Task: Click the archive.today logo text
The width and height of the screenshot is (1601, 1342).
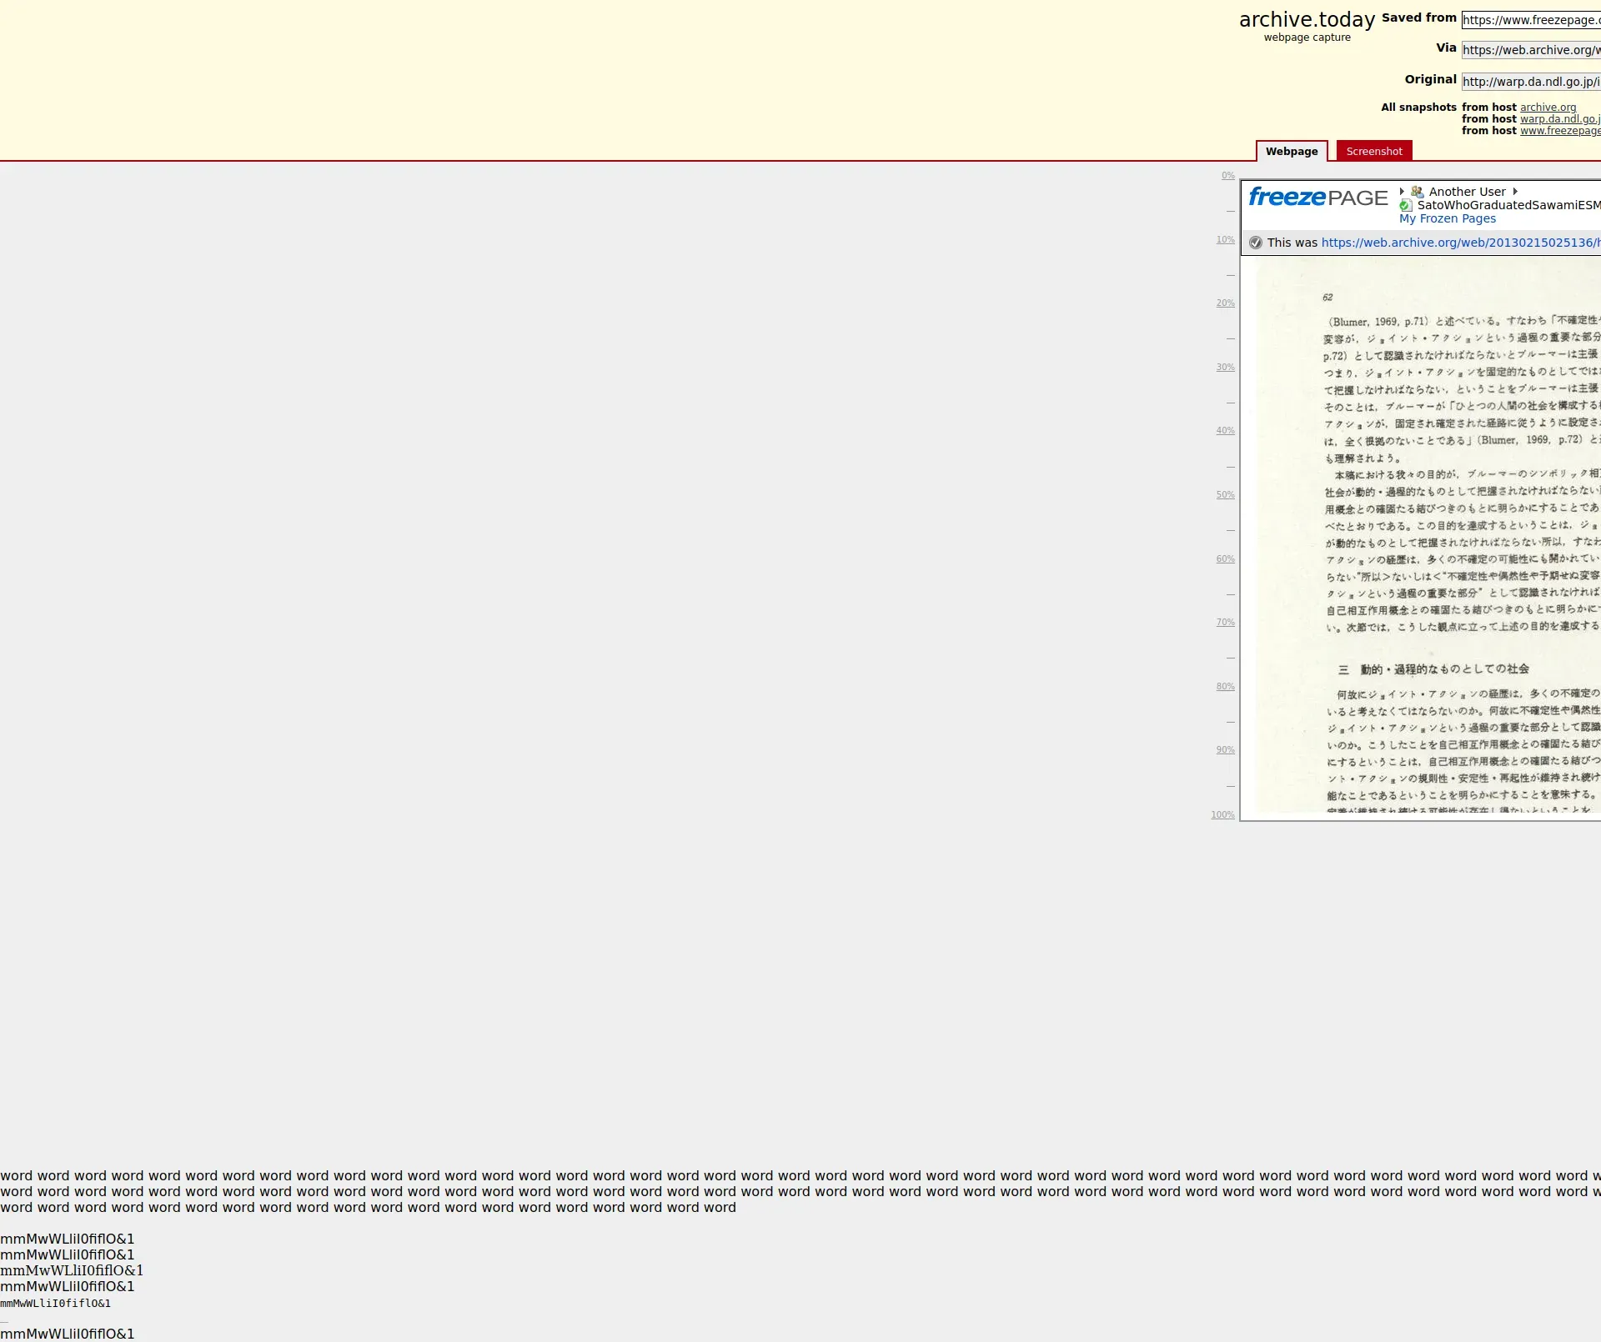Action: click(1307, 20)
